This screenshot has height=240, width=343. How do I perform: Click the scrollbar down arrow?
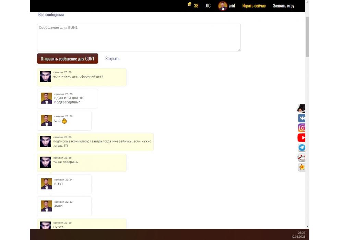[x=307, y=226]
